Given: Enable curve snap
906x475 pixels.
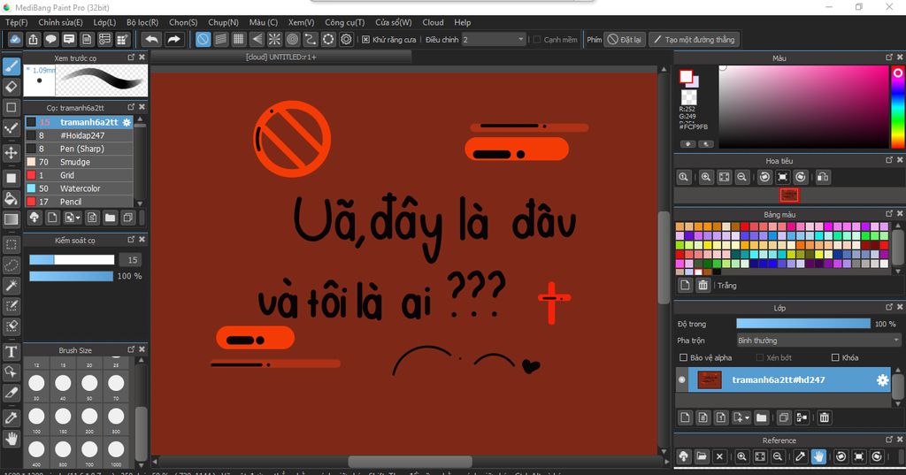Looking at the screenshot, I should tap(311, 39).
